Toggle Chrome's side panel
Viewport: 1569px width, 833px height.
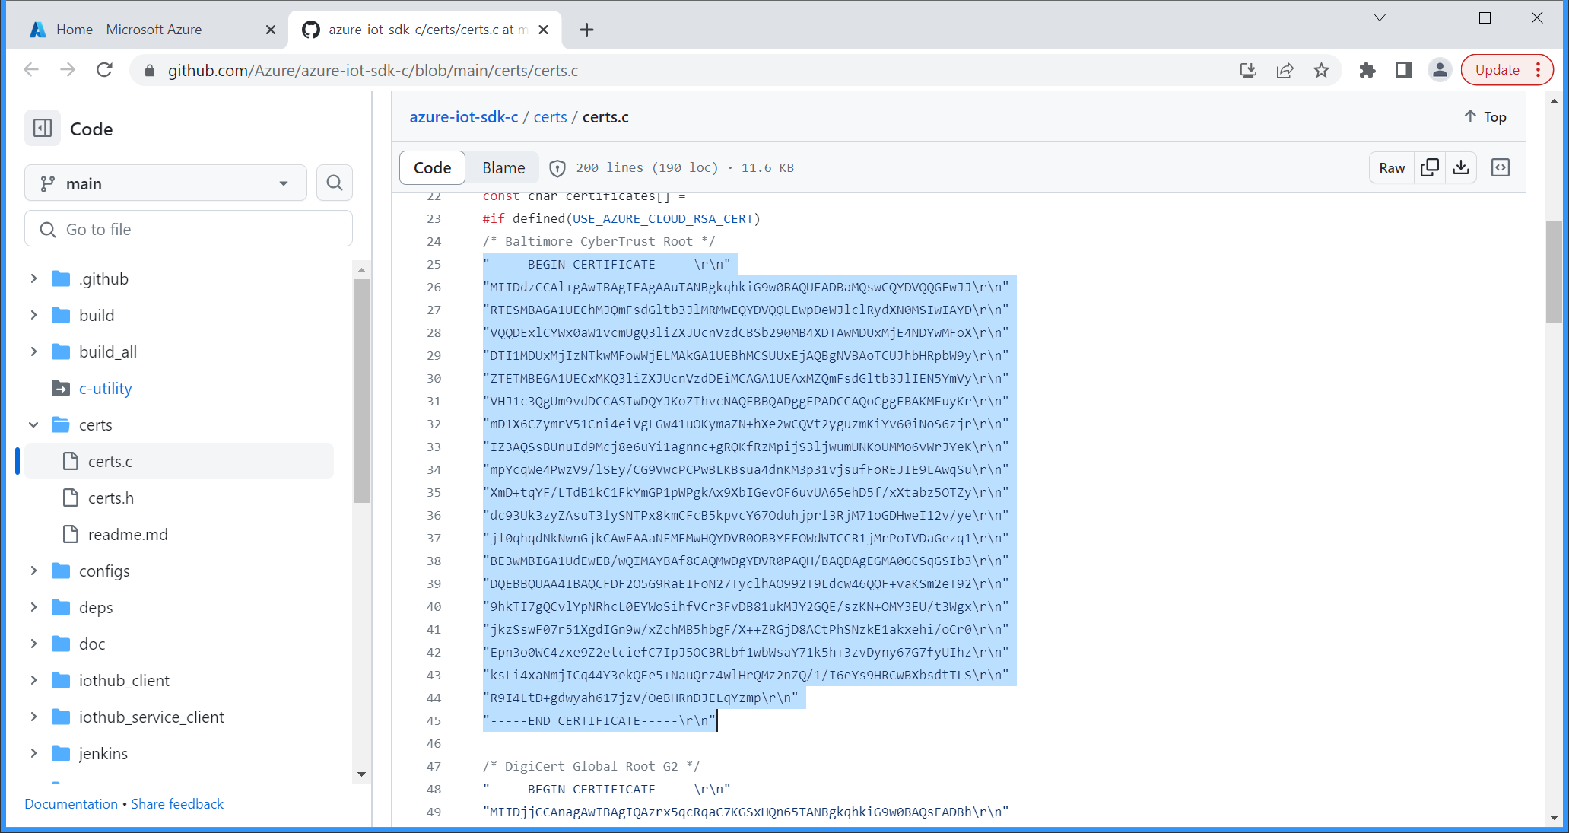[1403, 69]
